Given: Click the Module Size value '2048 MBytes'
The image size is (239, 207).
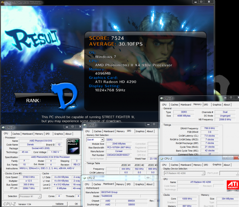Looking at the screenshot, I should point(119,144).
